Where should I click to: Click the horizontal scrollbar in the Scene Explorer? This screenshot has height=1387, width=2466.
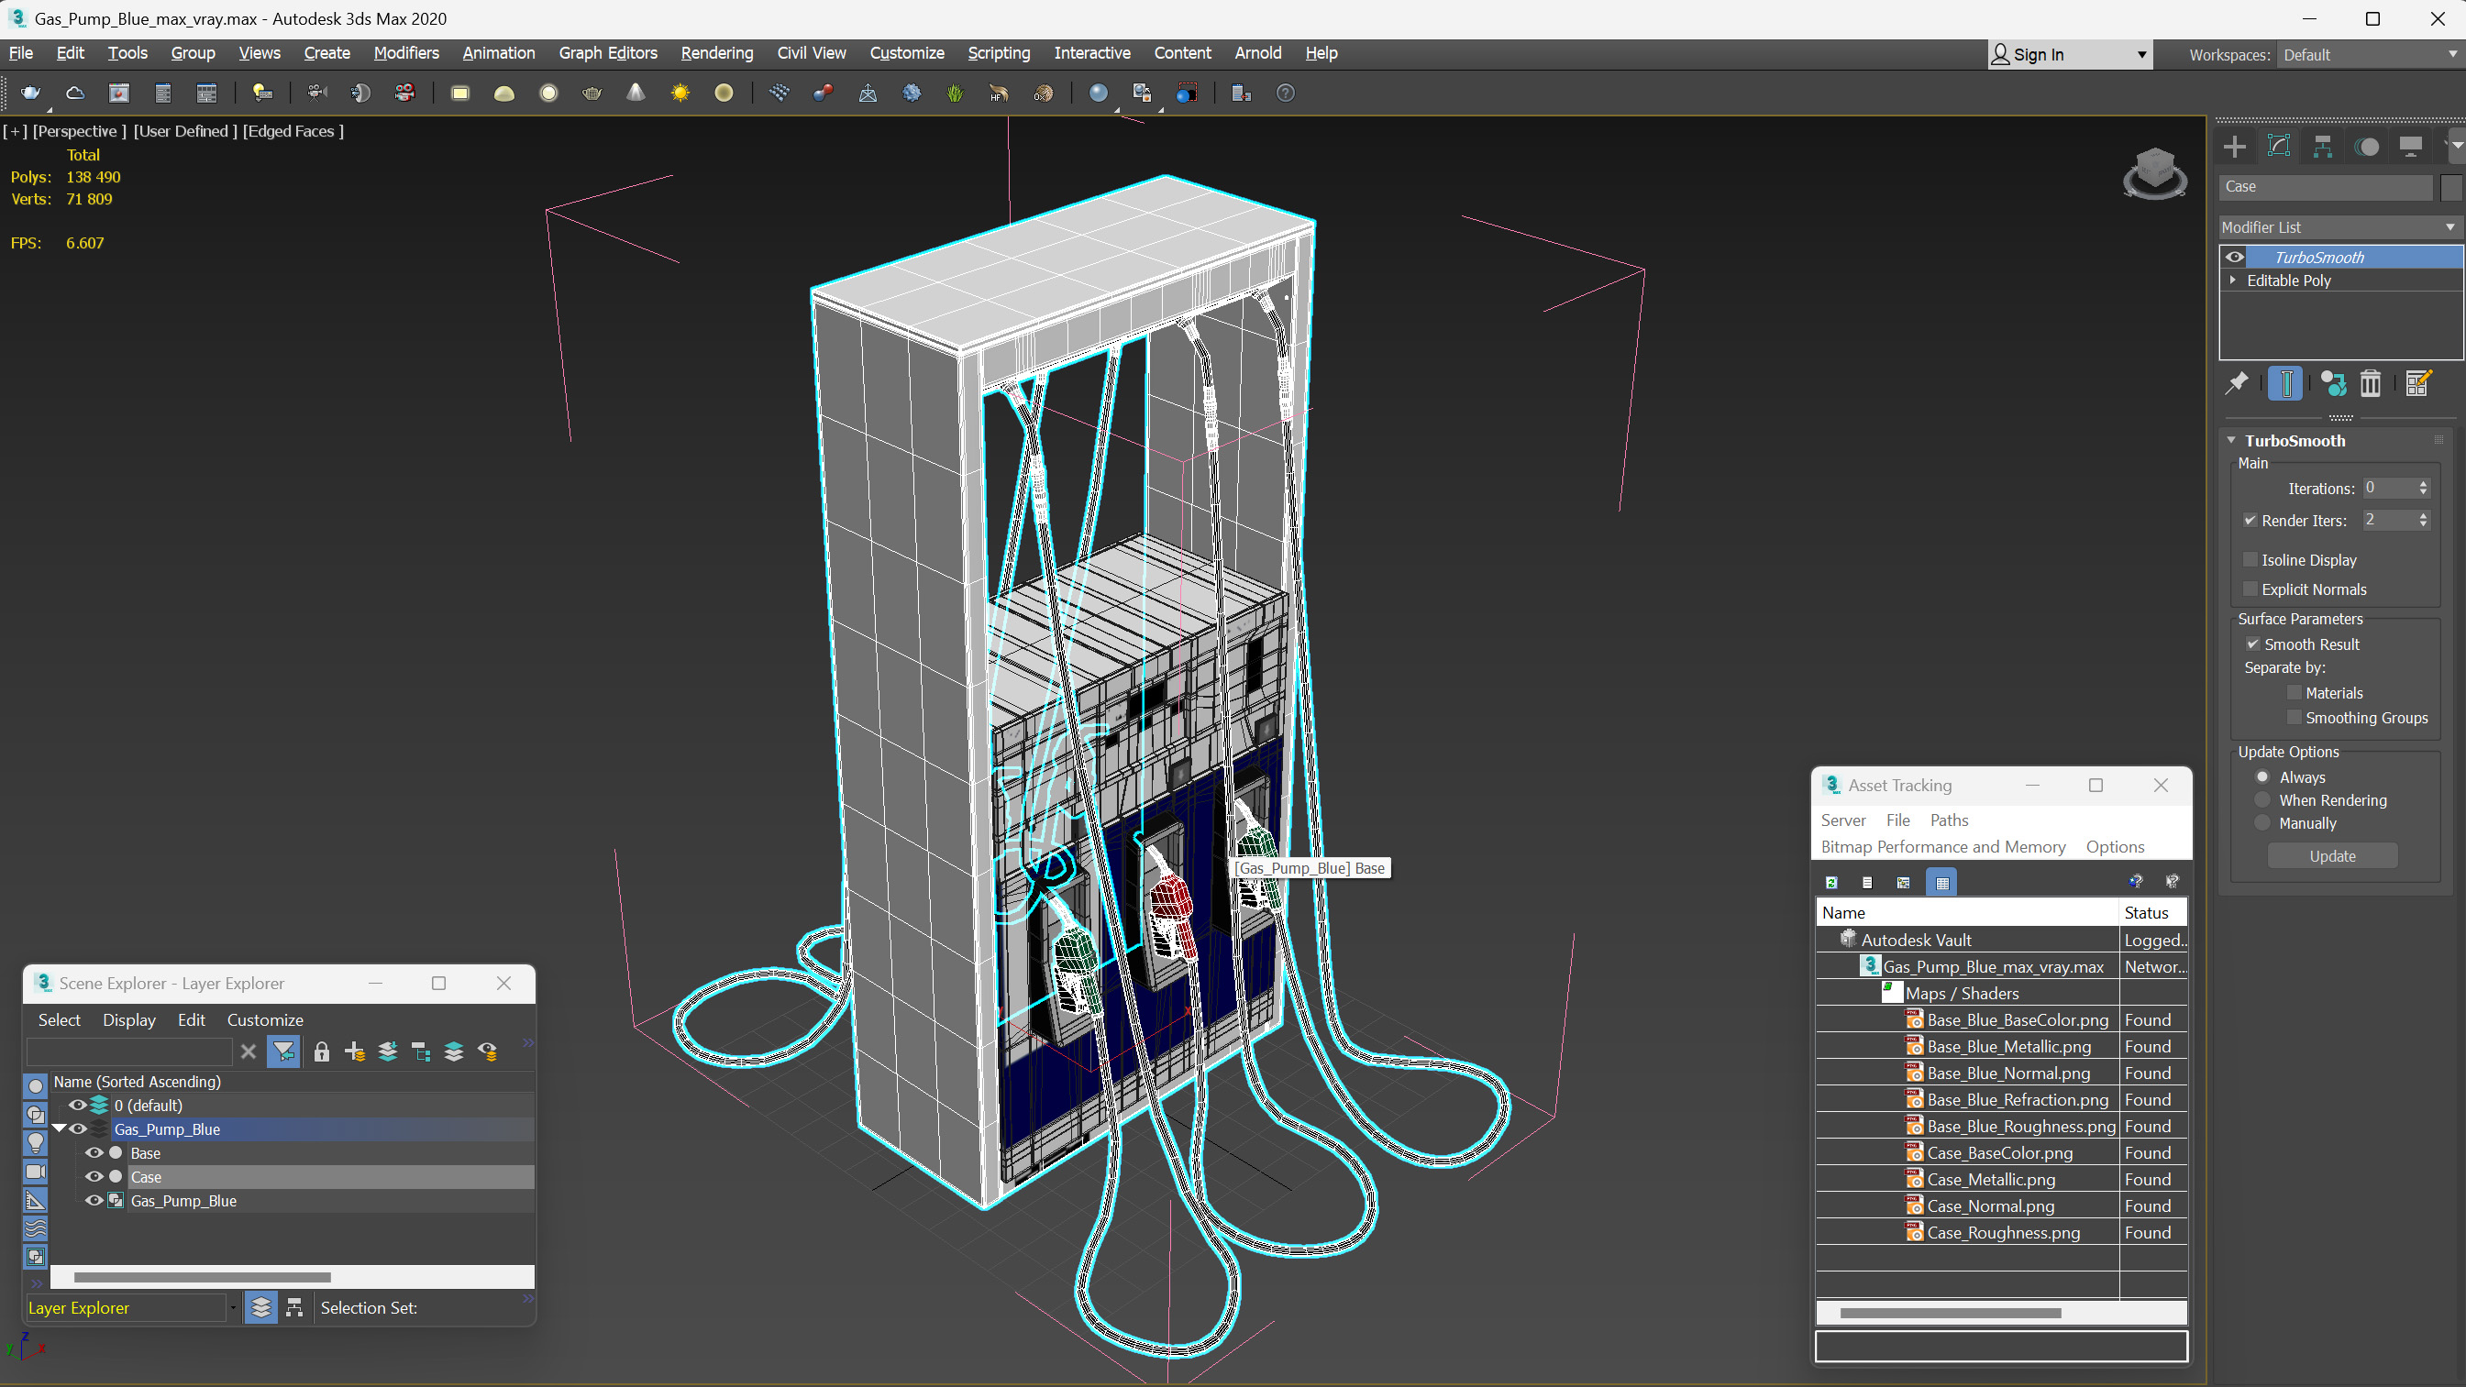[202, 1277]
